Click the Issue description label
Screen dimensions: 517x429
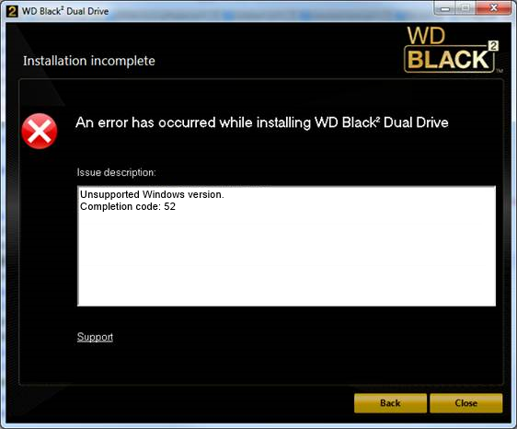click(117, 172)
